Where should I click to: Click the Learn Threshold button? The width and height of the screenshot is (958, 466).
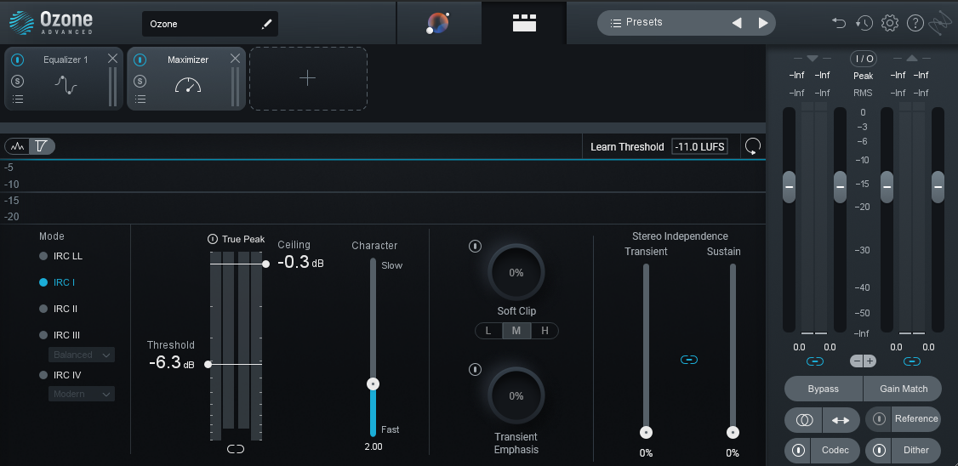click(x=627, y=146)
